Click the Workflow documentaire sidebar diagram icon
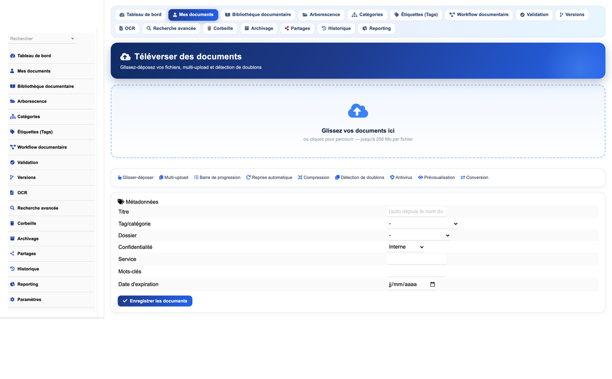 point(13,147)
